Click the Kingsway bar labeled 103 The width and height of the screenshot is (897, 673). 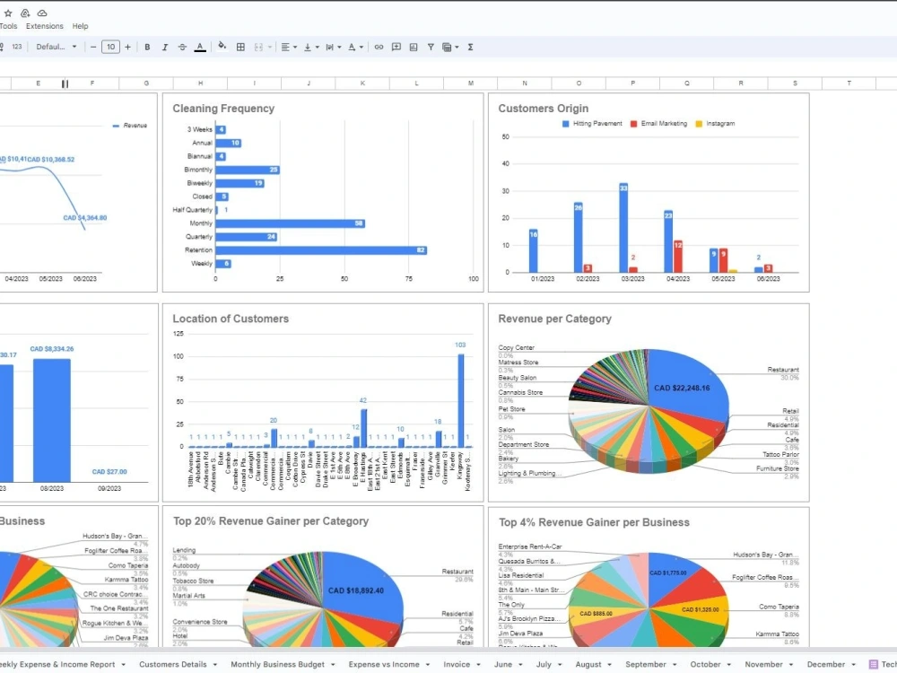461,400
